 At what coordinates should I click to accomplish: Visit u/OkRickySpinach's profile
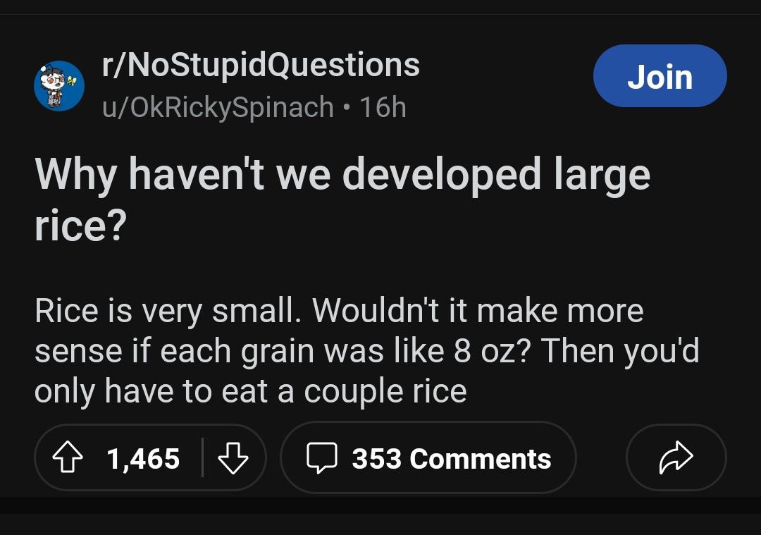pos(218,107)
